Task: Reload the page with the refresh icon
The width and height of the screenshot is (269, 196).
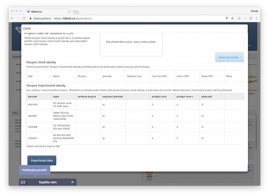Action: pos(24,19)
